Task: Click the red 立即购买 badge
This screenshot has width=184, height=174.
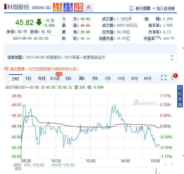Action: (x=78, y=7)
